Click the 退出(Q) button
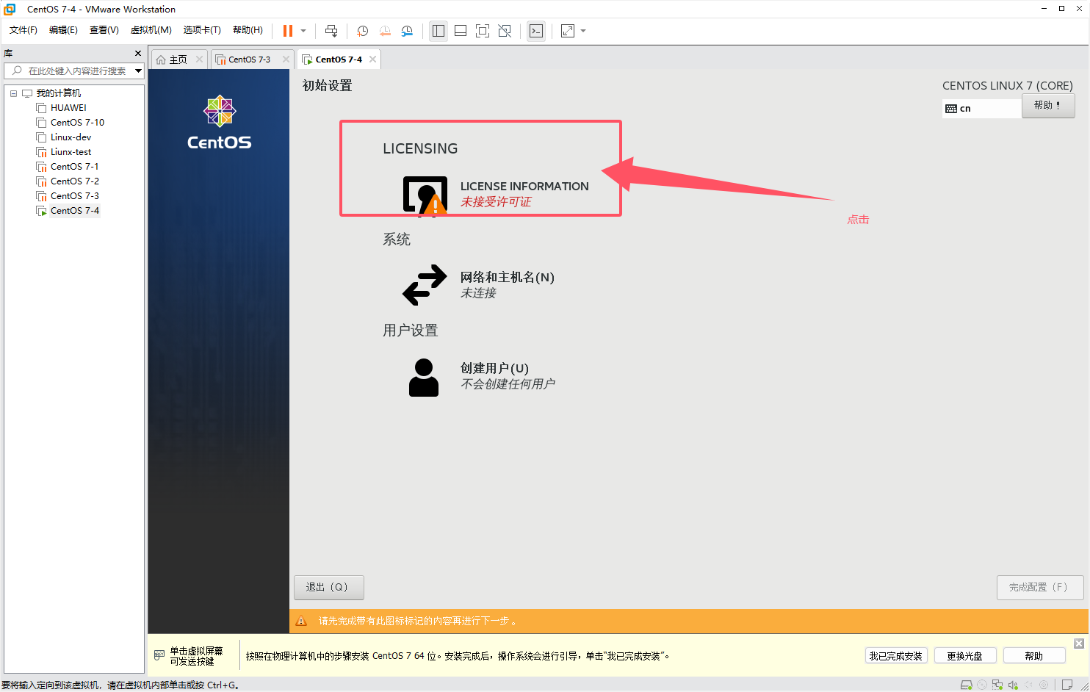This screenshot has height=692, width=1090. (x=328, y=588)
